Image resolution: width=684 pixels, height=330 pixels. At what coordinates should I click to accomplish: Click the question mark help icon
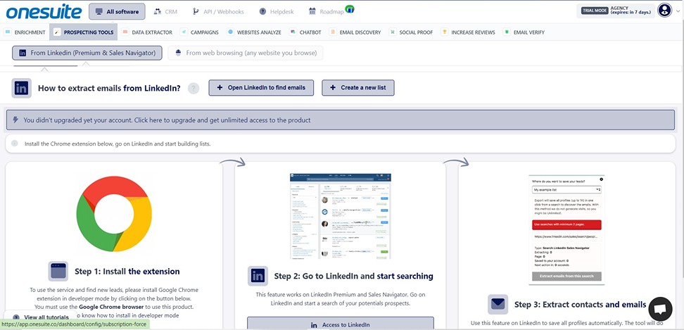(x=194, y=88)
